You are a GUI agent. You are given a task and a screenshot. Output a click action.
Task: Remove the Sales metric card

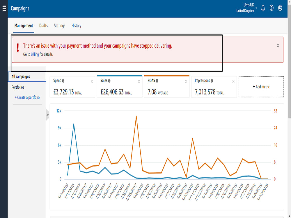coord(139,81)
